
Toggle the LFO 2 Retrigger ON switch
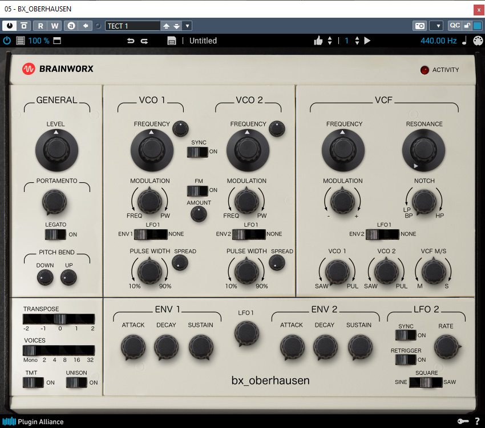point(406,359)
